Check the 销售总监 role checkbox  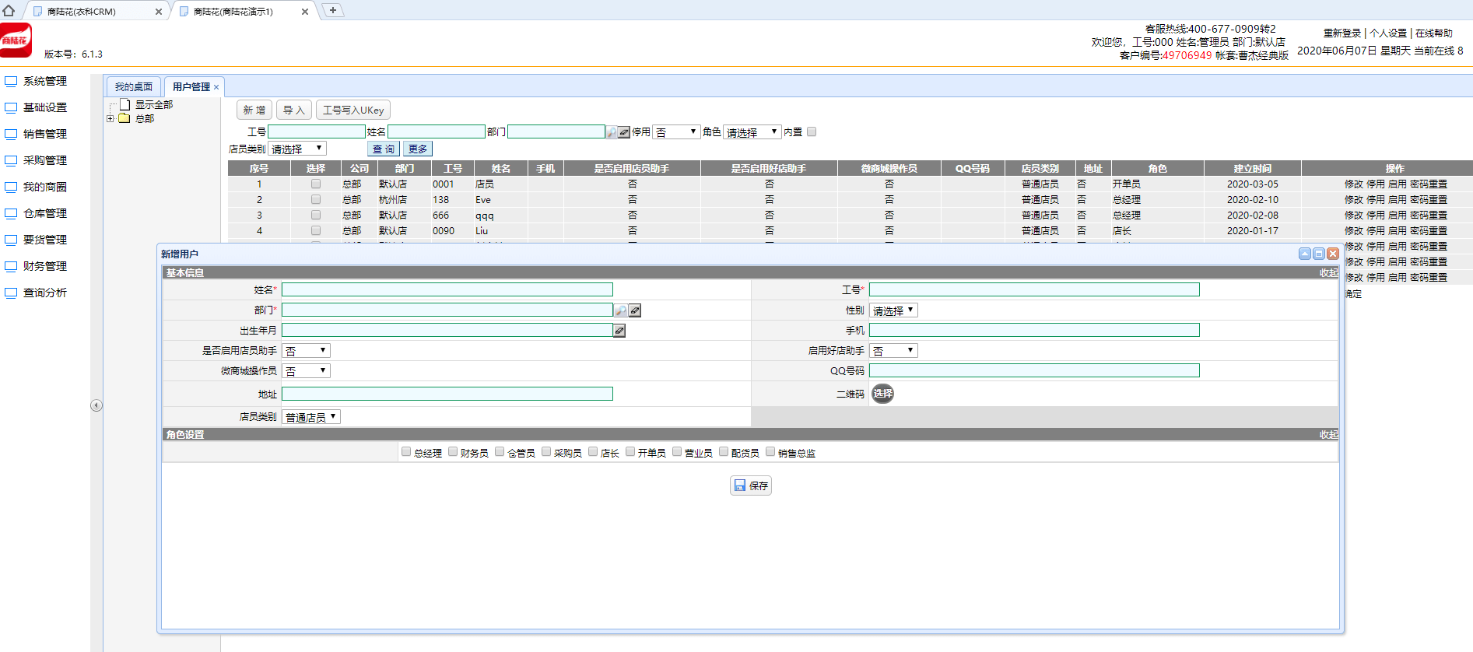[x=770, y=451]
